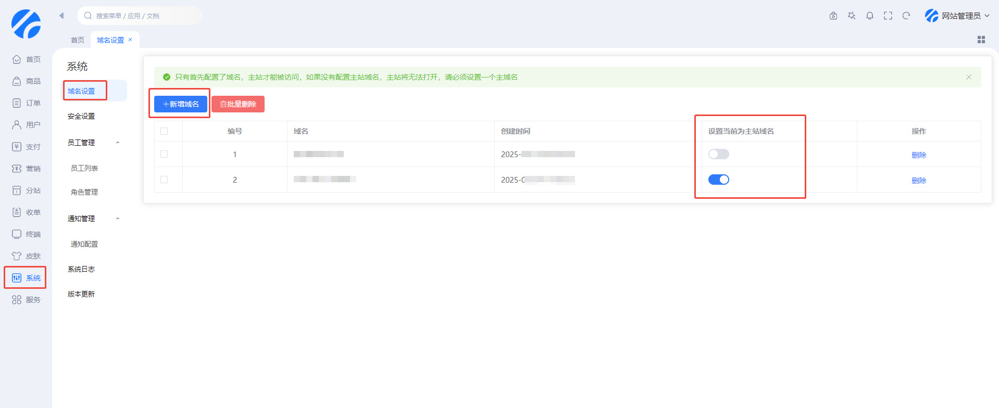Screen dimensions: 999x408
Task: Open the 网站管理员 user dropdown
Action: [957, 16]
